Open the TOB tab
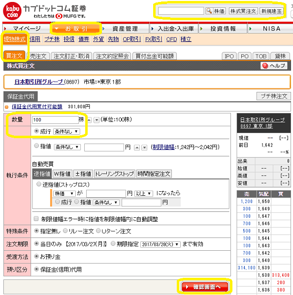293x295 pixels. (261, 56)
